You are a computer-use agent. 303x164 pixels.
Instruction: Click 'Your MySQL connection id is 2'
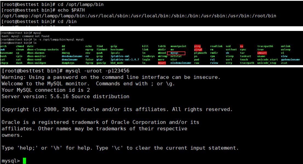pos(46,90)
